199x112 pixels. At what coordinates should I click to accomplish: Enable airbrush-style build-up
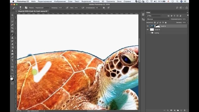[83, 8]
